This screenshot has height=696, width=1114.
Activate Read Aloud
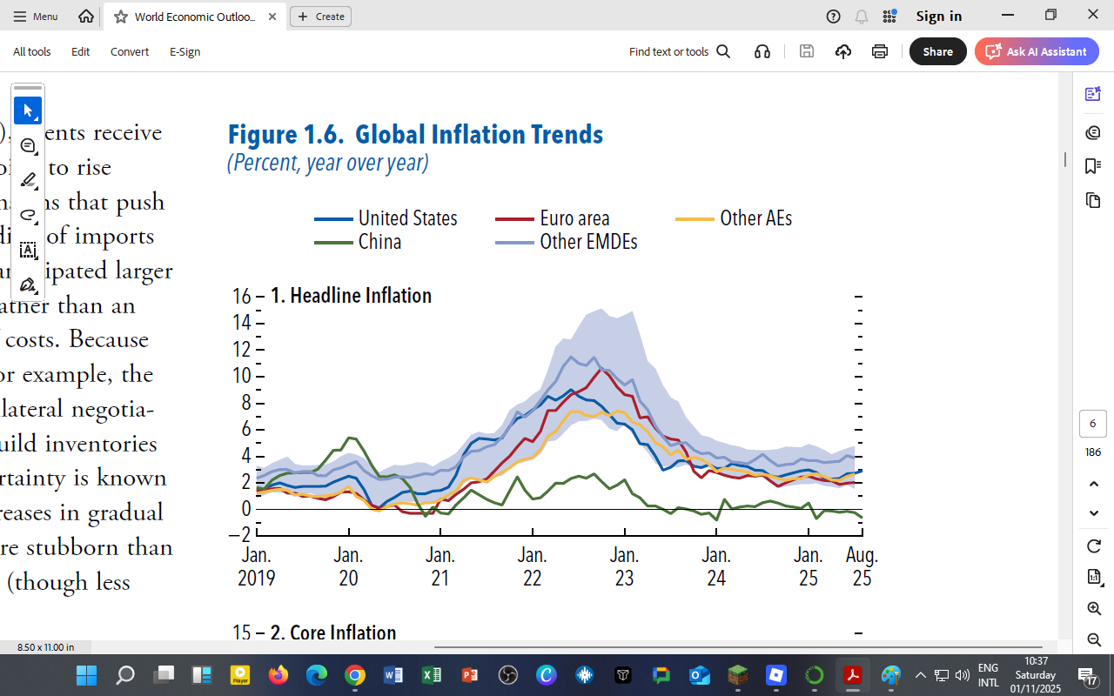pos(762,51)
